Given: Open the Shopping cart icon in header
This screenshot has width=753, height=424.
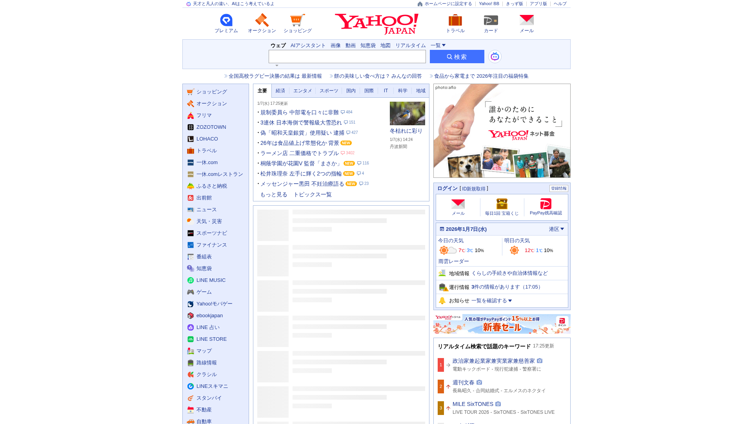Looking at the screenshot, I should (x=297, y=20).
